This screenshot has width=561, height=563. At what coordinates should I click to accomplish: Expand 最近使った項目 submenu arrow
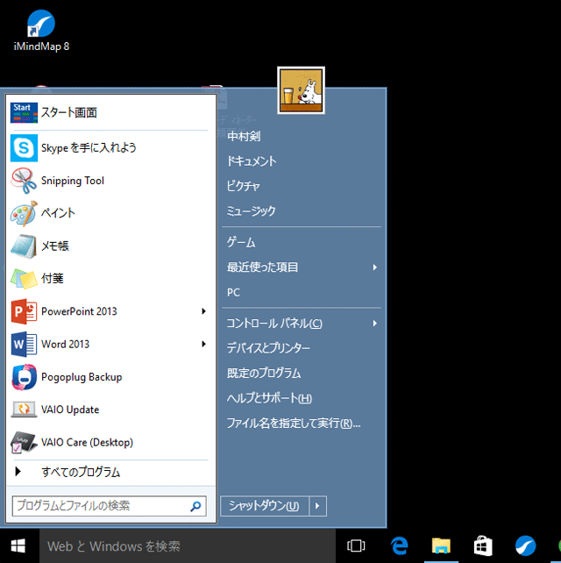pyautogui.click(x=374, y=267)
